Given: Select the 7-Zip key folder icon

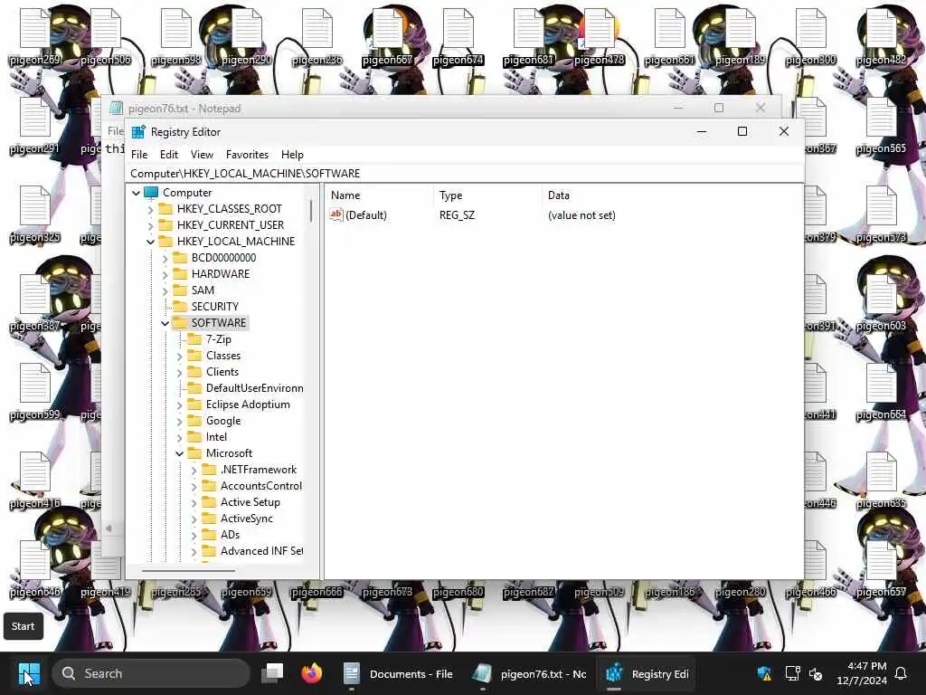Looking at the screenshot, I should pos(194,339).
